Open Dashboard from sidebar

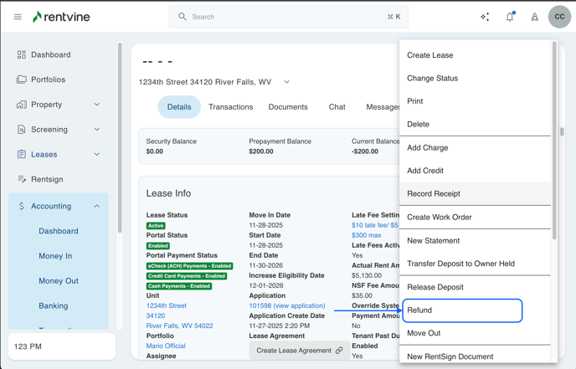coord(50,54)
